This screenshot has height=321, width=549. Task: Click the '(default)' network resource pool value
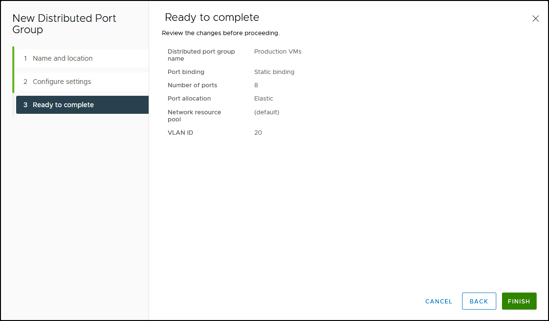pyautogui.click(x=266, y=112)
